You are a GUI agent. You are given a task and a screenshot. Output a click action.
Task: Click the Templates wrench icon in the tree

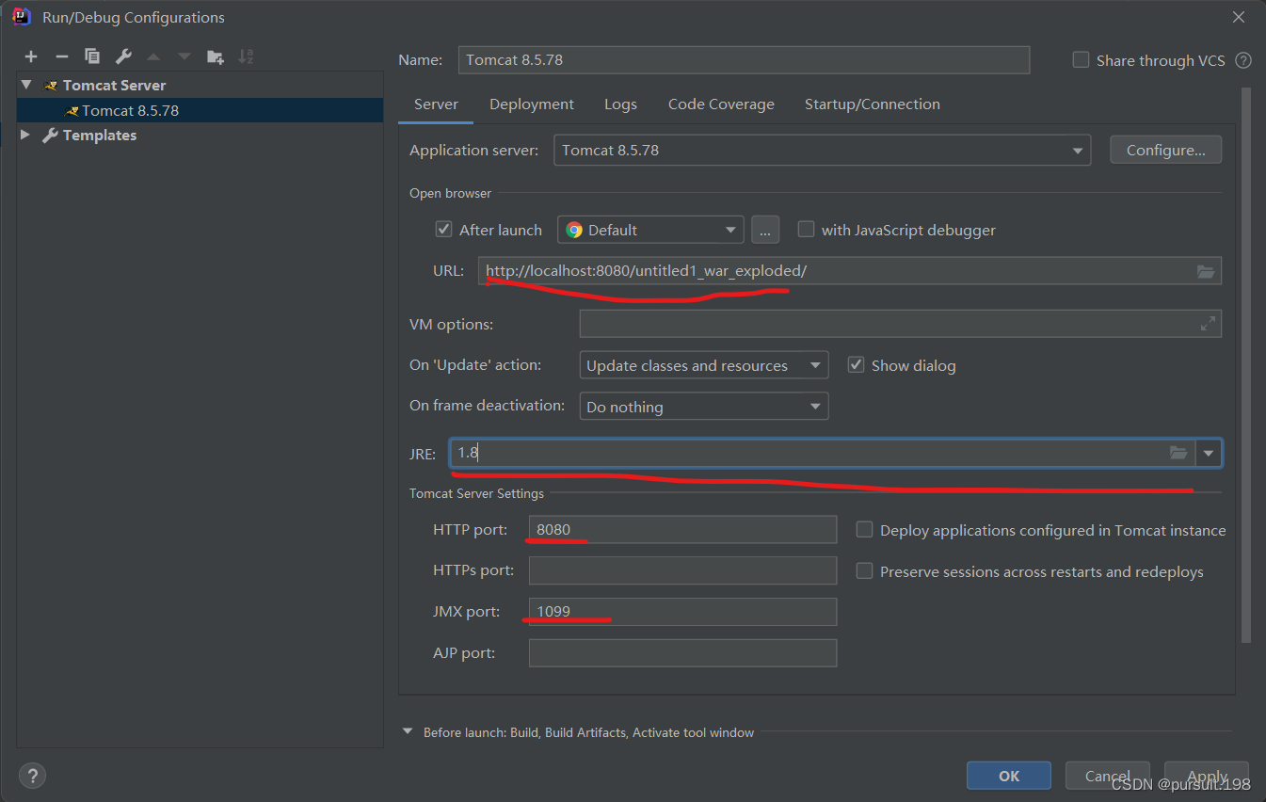coord(51,136)
